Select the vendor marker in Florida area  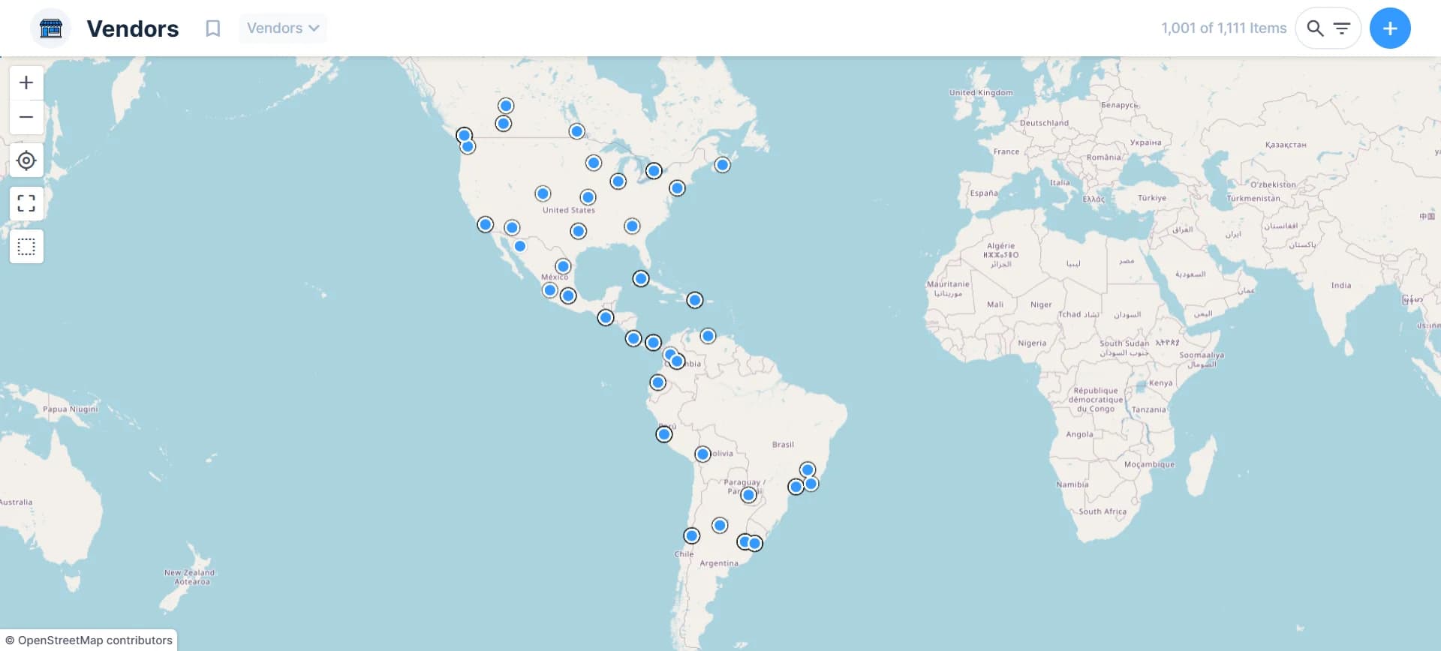pyautogui.click(x=640, y=279)
